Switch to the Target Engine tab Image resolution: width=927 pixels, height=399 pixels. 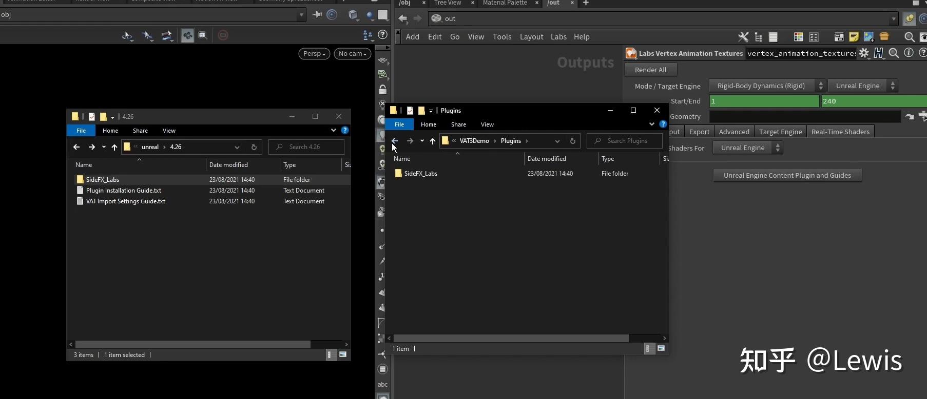780,132
